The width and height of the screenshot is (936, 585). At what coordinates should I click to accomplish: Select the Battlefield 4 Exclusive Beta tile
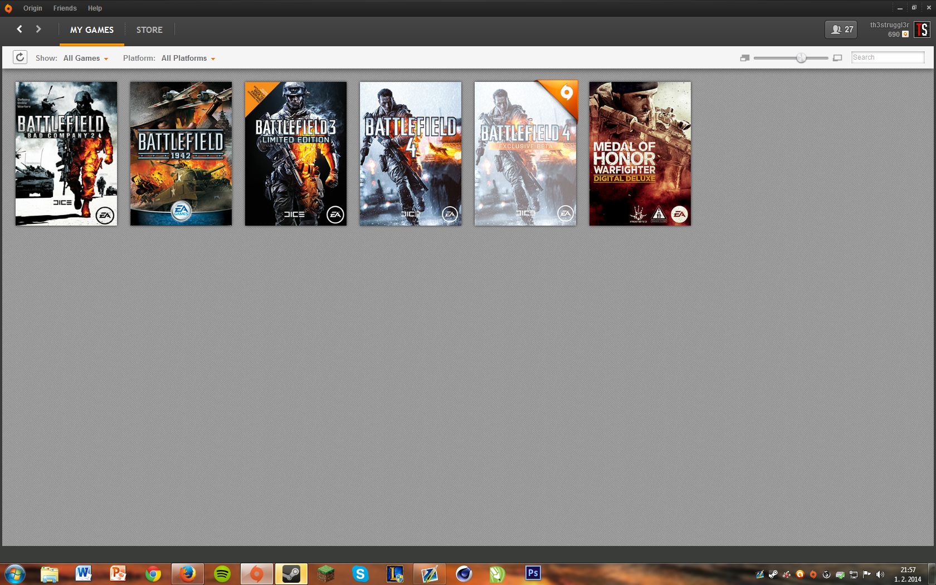pyautogui.click(x=525, y=154)
